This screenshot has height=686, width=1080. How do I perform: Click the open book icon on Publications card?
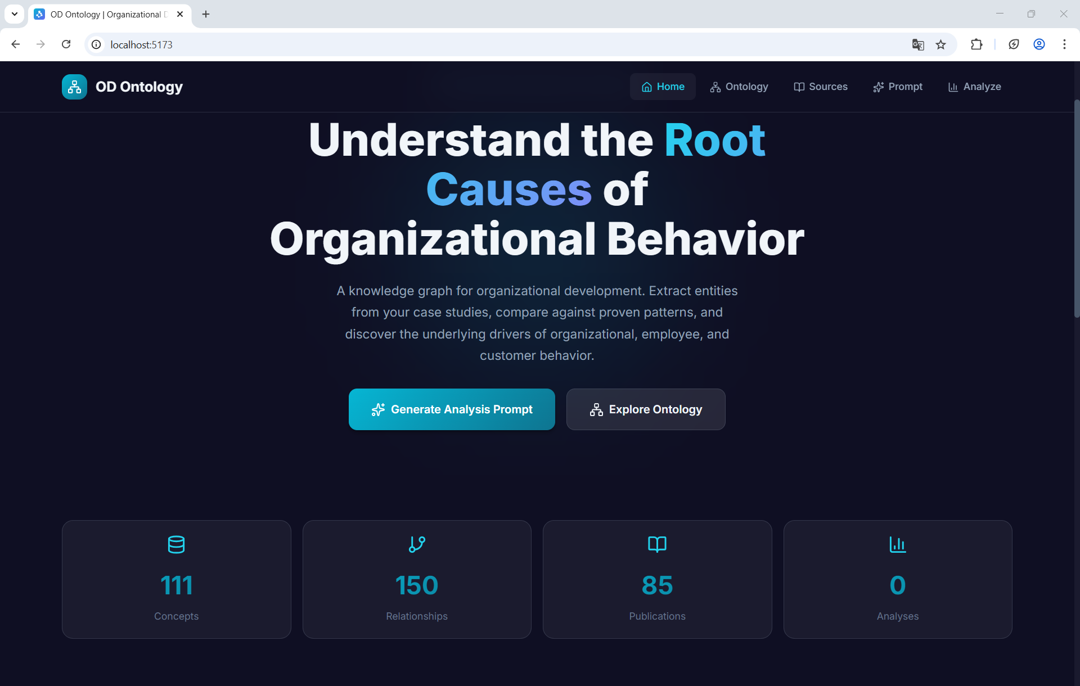657,544
